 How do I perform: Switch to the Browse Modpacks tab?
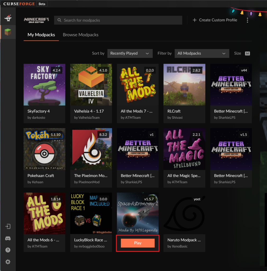pyautogui.click(x=80, y=35)
